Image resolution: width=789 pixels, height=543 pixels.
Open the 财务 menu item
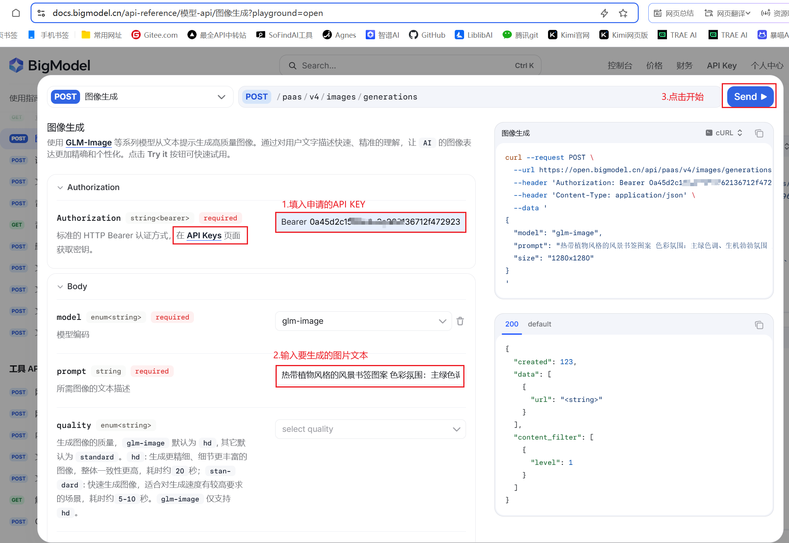[x=684, y=65]
